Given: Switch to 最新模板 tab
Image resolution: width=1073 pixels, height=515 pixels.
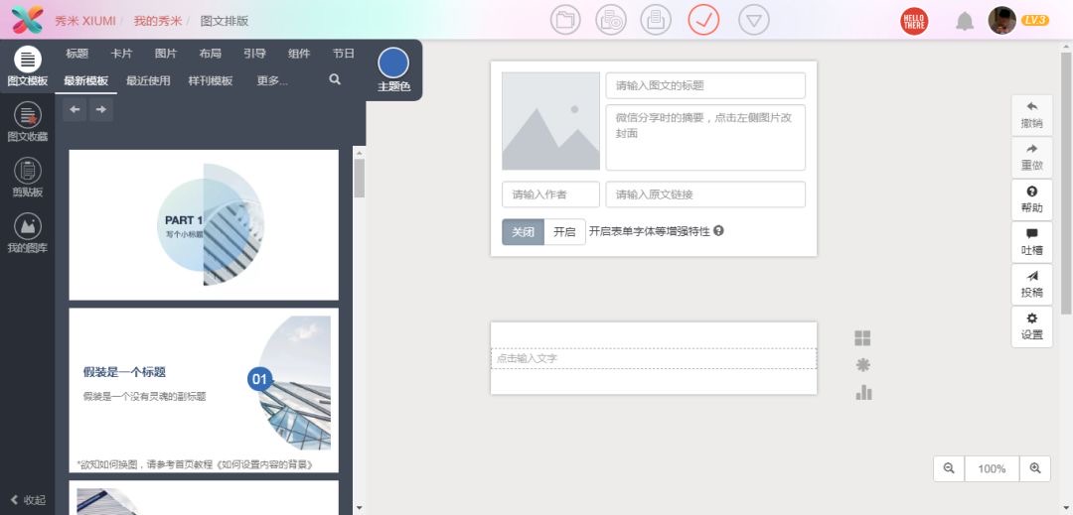Looking at the screenshot, I should click(86, 80).
